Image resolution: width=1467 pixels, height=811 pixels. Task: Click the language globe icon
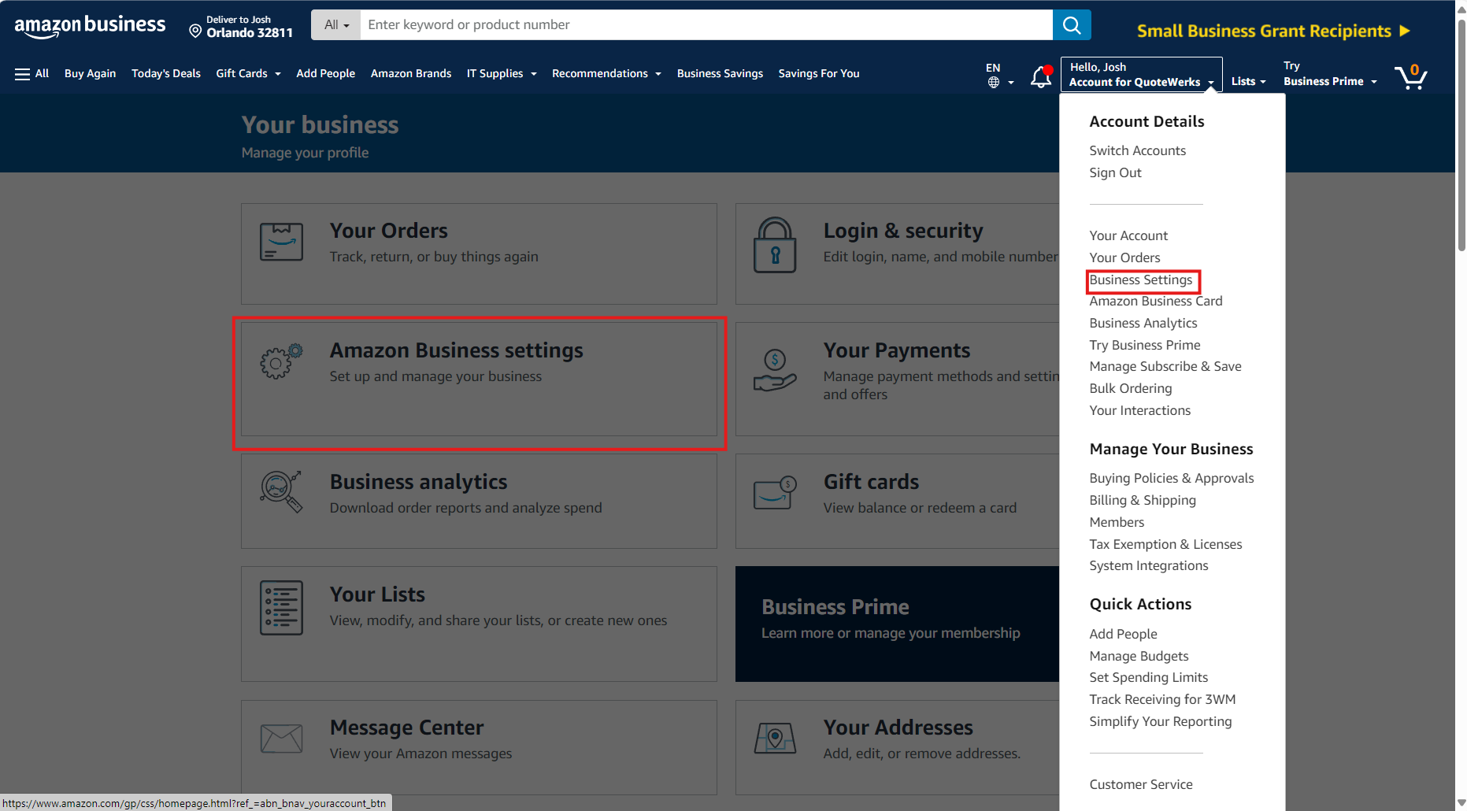coord(994,82)
